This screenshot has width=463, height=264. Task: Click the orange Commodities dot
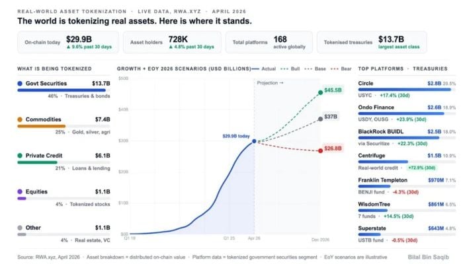pos(20,119)
